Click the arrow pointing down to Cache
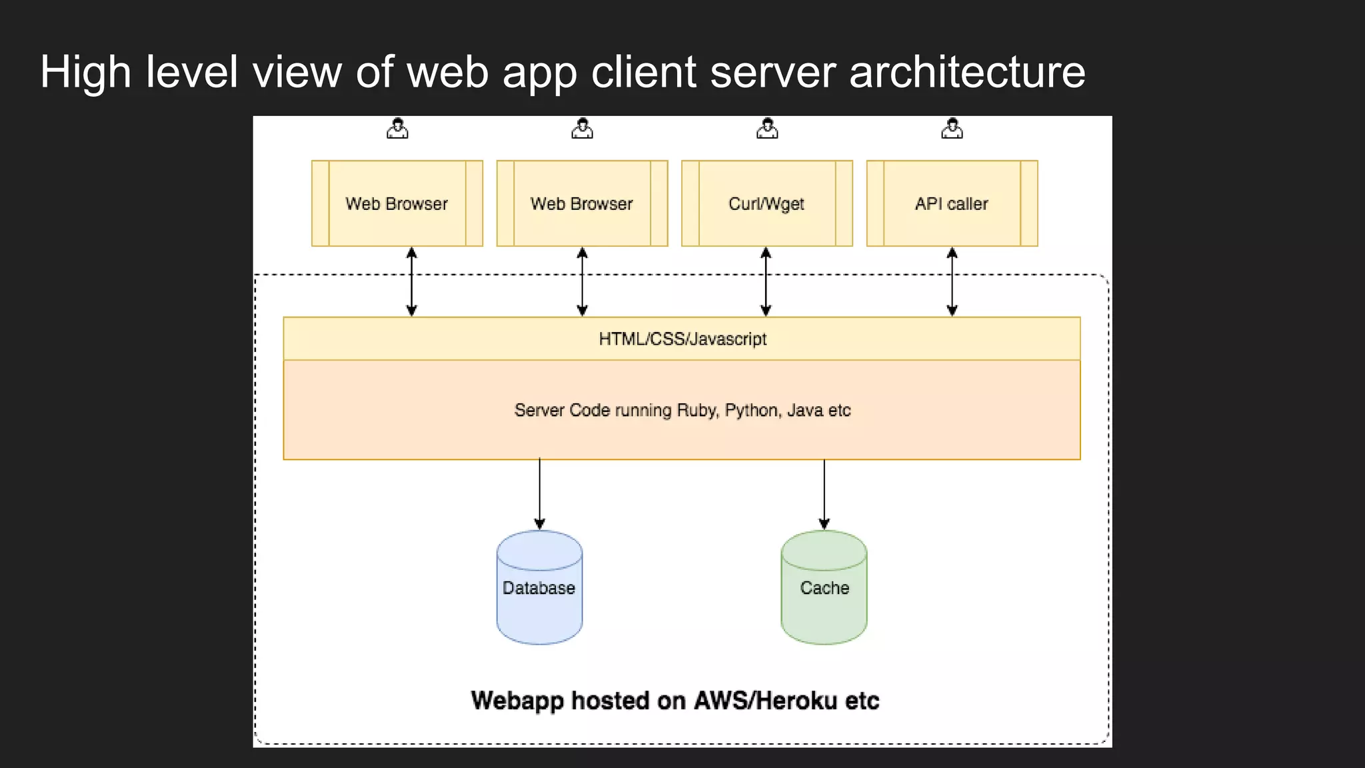The height and width of the screenshot is (768, 1365). (824, 494)
